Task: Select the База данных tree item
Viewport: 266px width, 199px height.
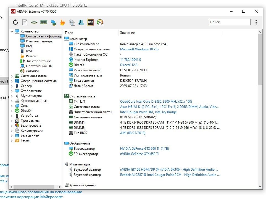Action: pyautogui.click(x=27, y=135)
